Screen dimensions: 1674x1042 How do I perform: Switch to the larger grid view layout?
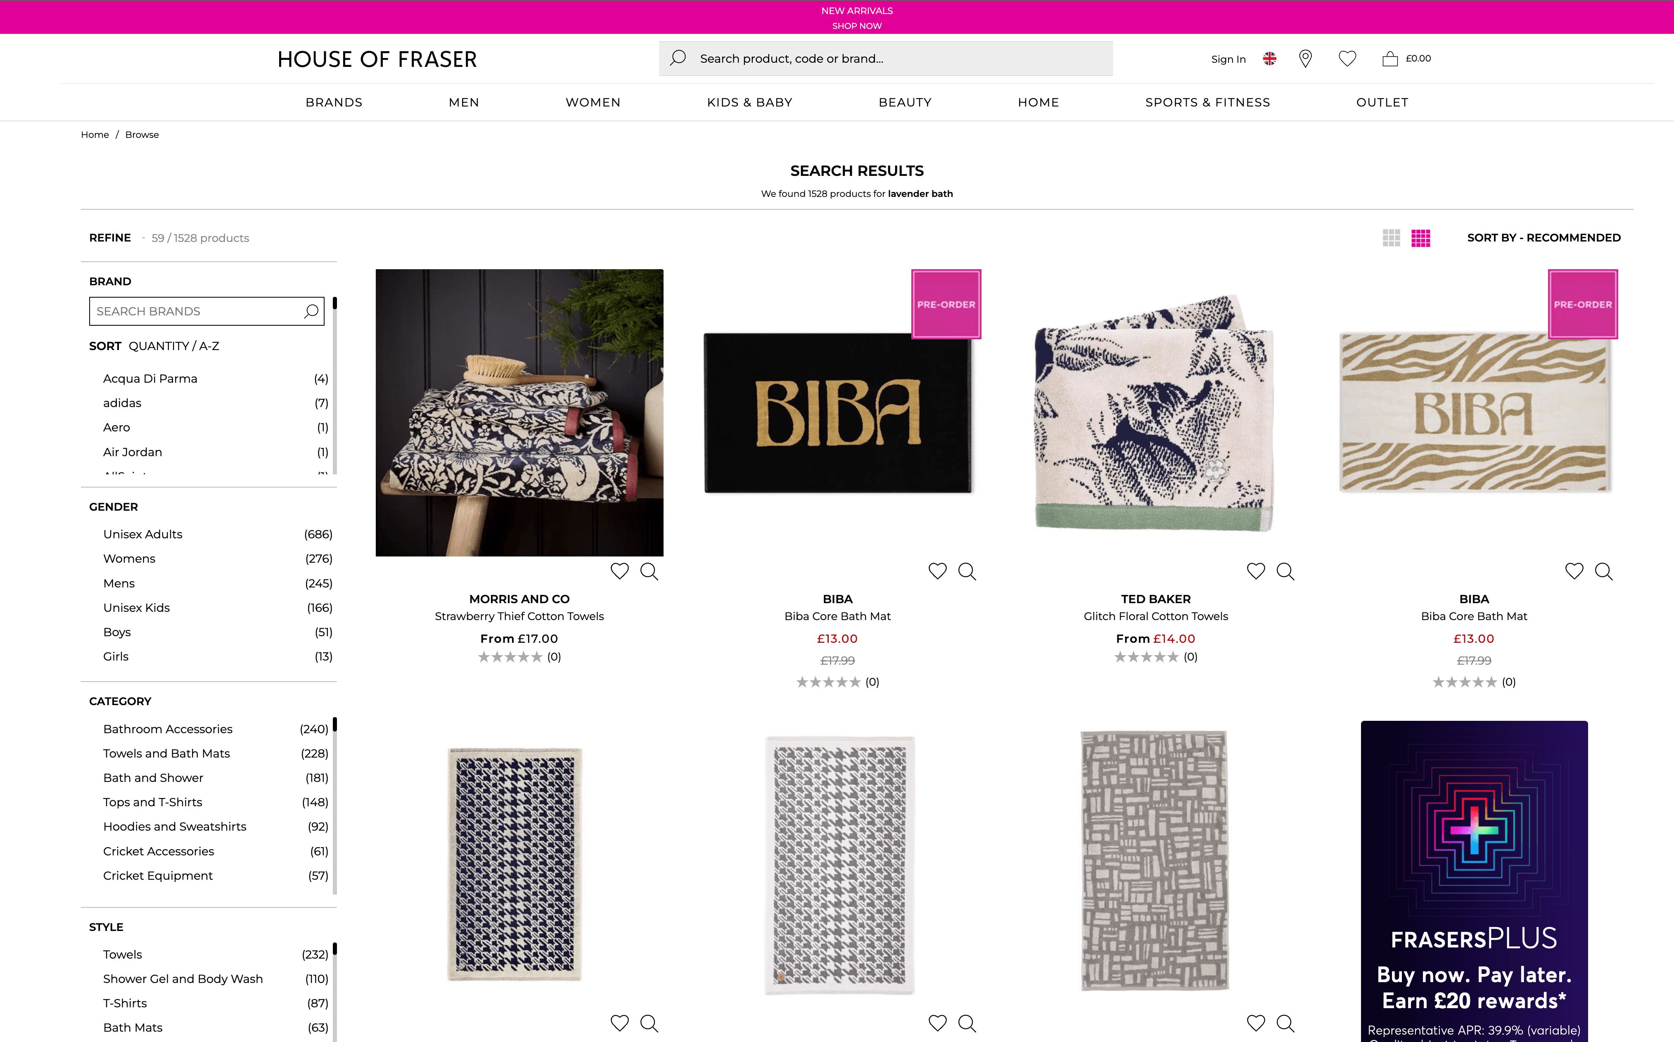[1392, 238]
